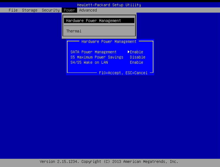Image resolution: width=220 pixels, height=167 pixels.
Task: Click the Hewlett-Packard Setup Utility title
Action: pyautogui.click(x=109, y=5)
